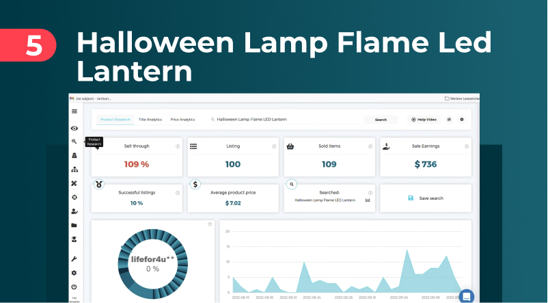Switch to the Price Analytics tab
Viewport: 548px width, 303px height.
pyautogui.click(x=182, y=120)
